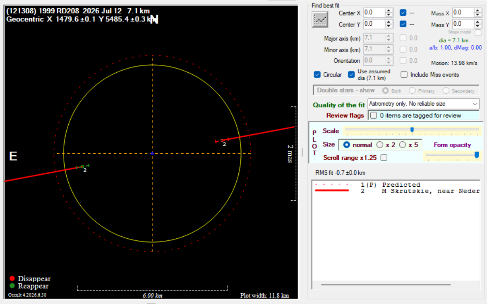Enable Include Miss events

tap(404, 75)
